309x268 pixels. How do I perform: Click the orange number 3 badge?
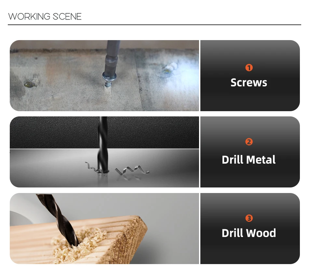(249, 218)
